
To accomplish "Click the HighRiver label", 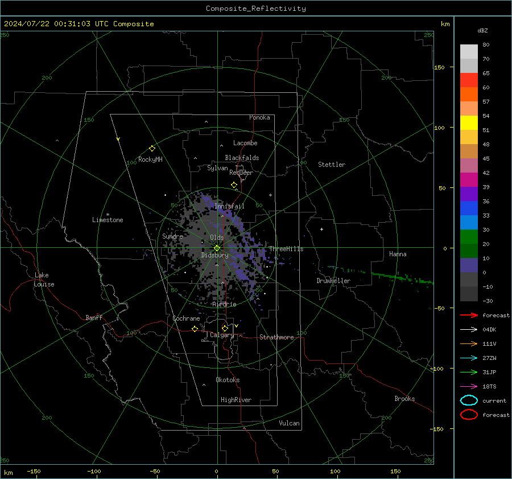I will (x=236, y=400).
